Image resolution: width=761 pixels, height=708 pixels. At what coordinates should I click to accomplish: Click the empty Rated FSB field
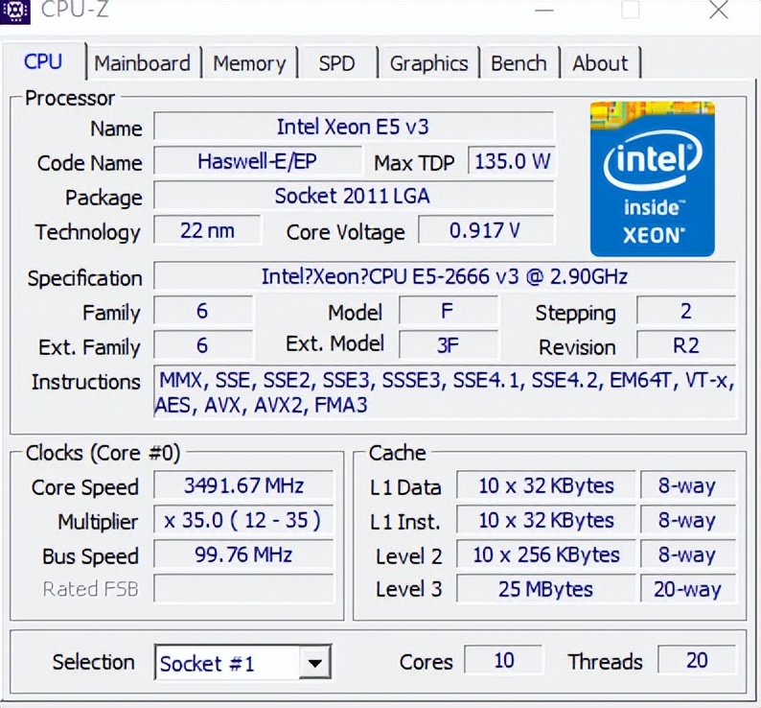pyautogui.click(x=243, y=588)
